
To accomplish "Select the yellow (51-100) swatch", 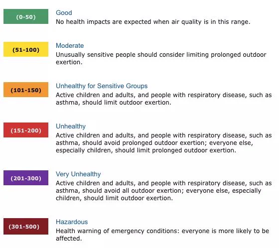I will 26,49.
